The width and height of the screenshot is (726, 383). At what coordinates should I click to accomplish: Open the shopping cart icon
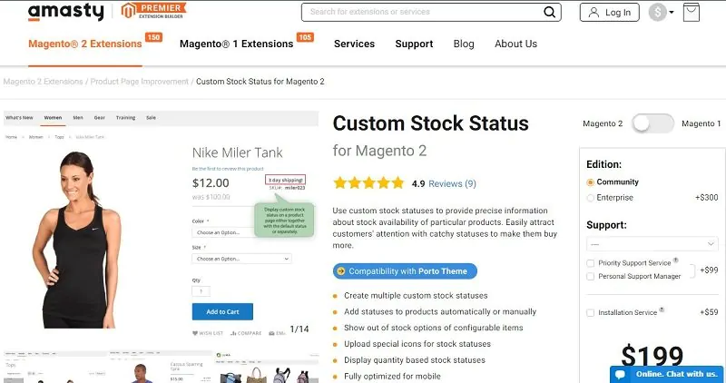(x=692, y=13)
